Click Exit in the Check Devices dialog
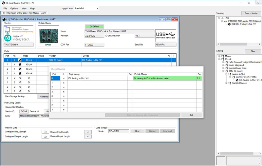 click(192, 115)
